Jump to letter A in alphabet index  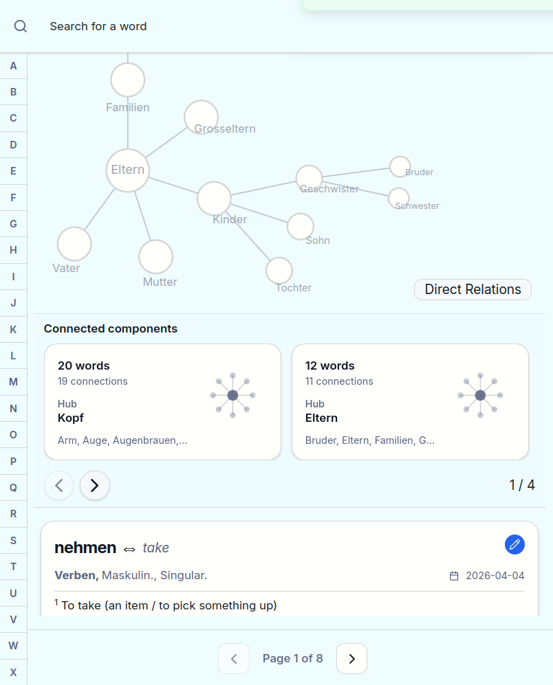(13, 66)
